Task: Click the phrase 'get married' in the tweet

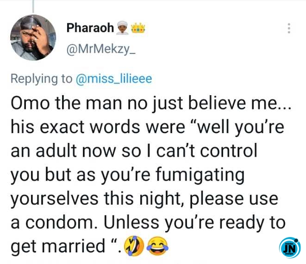Action: pyautogui.click(x=58, y=246)
